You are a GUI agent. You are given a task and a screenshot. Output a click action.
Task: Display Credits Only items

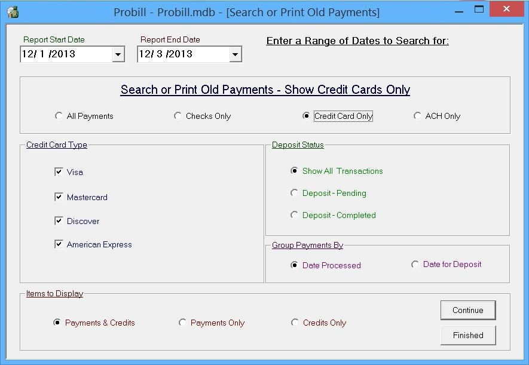295,322
